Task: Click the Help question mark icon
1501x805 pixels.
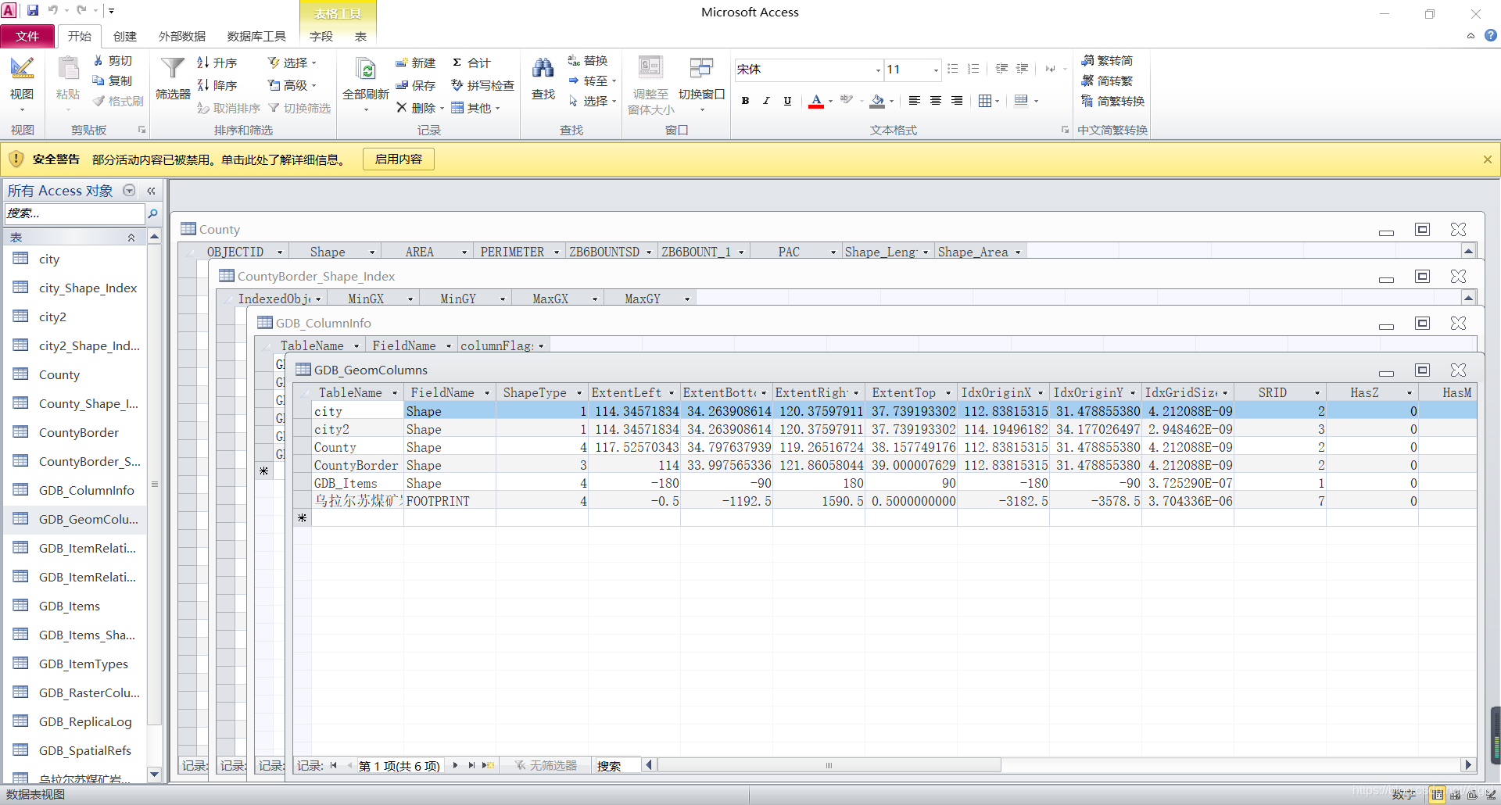Action: pyautogui.click(x=1491, y=35)
